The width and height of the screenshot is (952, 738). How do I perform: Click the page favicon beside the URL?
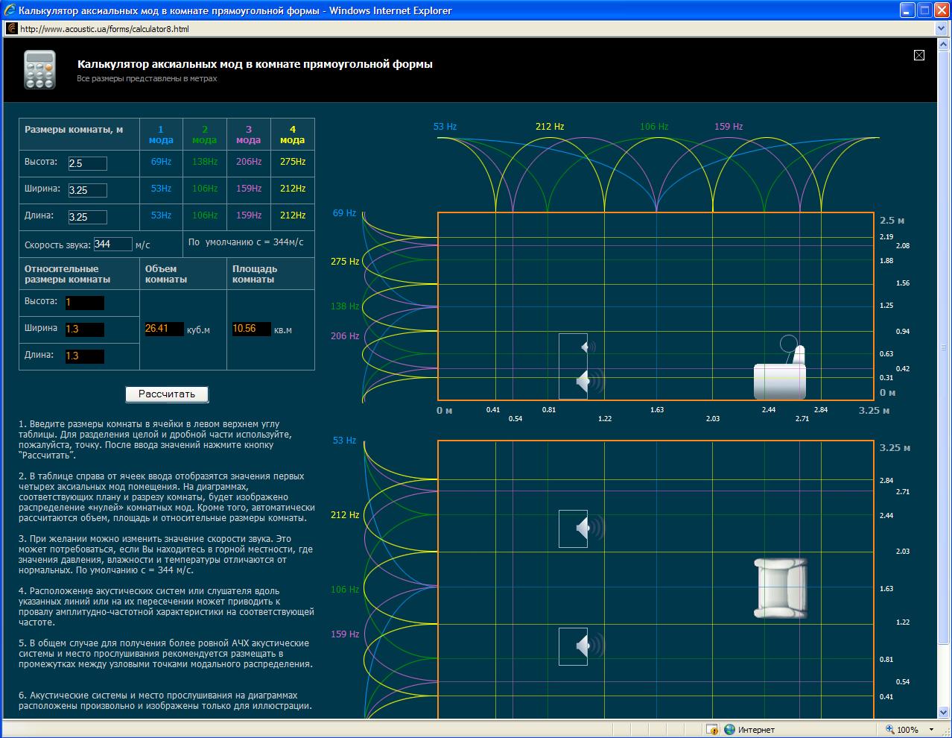pyautogui.click(x=12, y=29)
